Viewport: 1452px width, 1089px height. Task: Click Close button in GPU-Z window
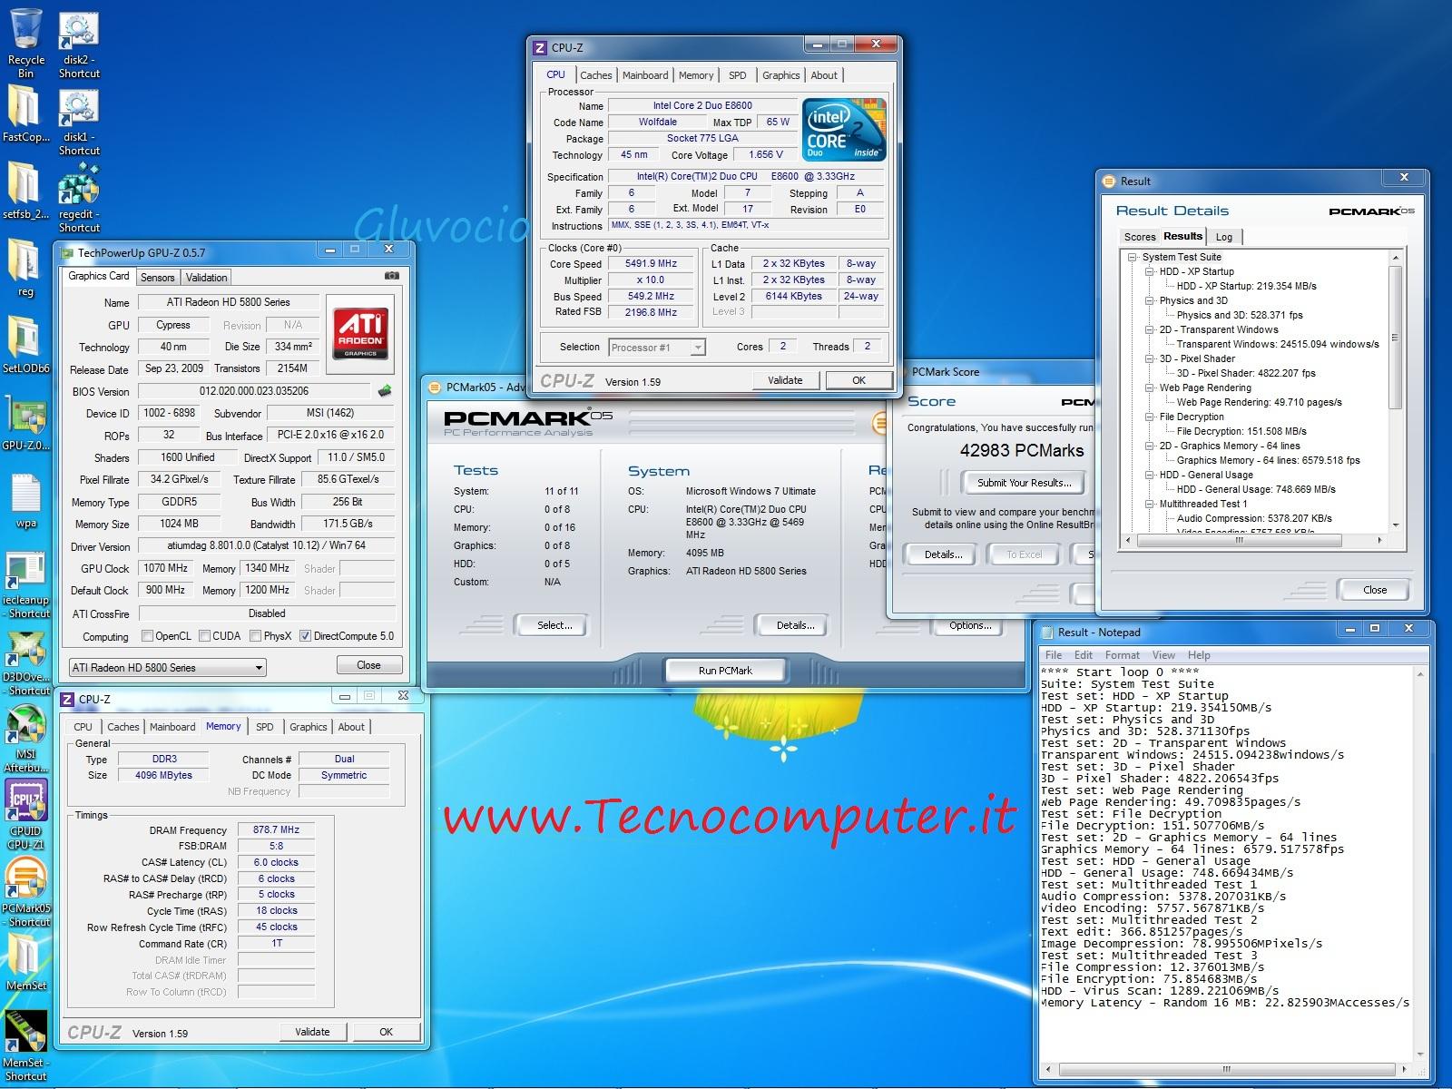coord(368,665)
